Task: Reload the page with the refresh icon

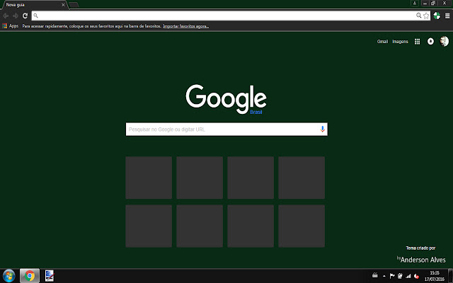Action: pos(25,16)
